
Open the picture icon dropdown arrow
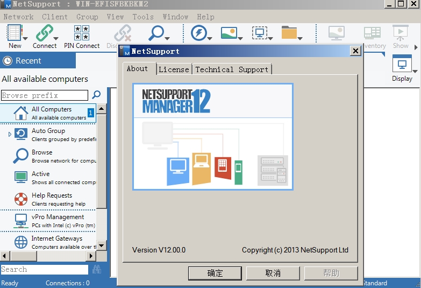tap(240, 38)
